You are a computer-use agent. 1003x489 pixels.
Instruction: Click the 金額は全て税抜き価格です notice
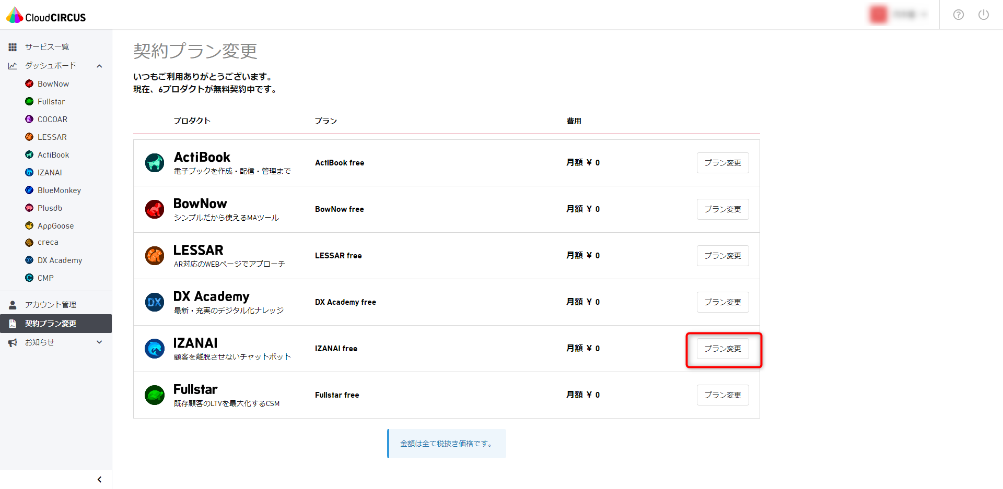[447, 444]
